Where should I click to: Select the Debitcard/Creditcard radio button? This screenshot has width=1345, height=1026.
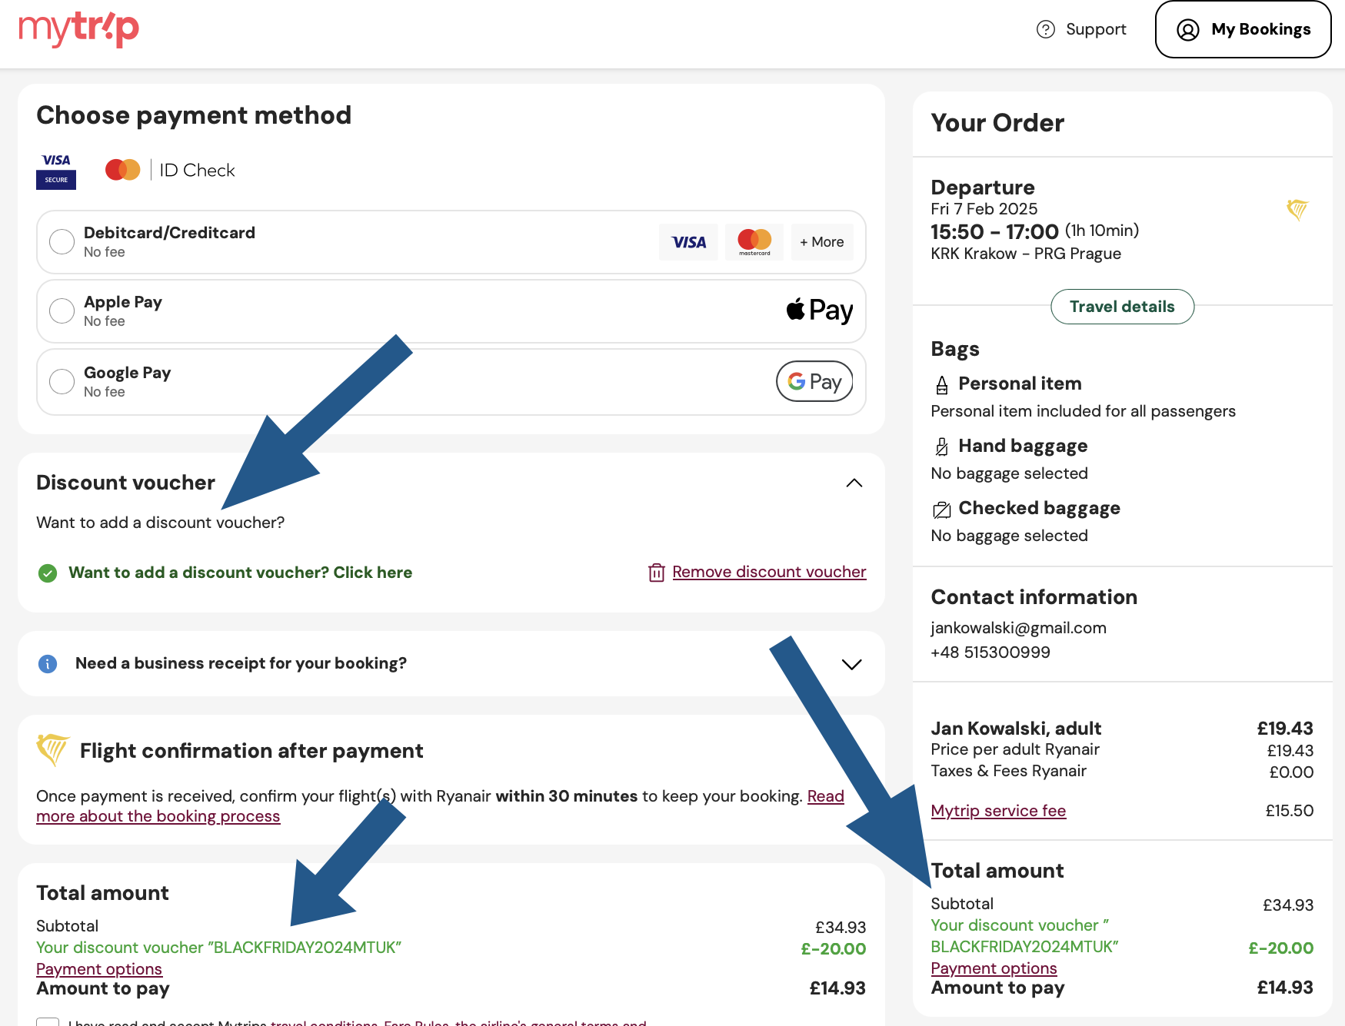(x=62, y=241)
